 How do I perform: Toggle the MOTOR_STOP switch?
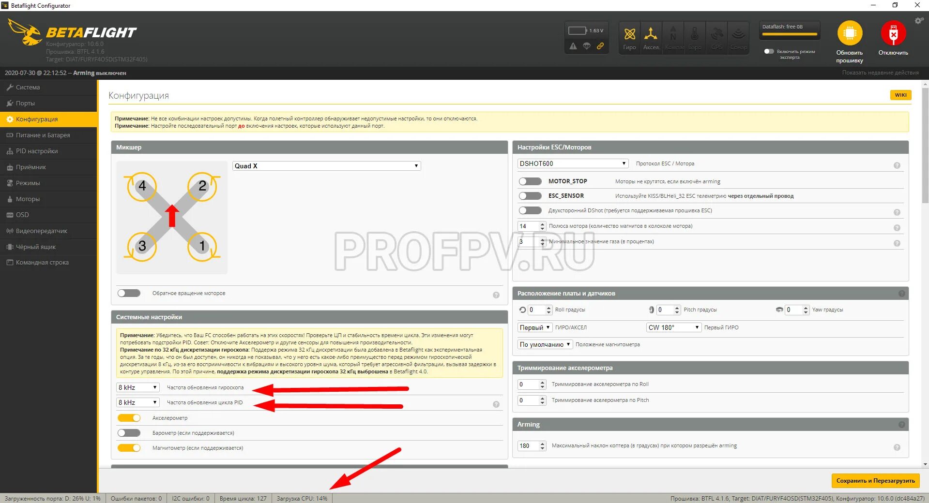point(530,181)
